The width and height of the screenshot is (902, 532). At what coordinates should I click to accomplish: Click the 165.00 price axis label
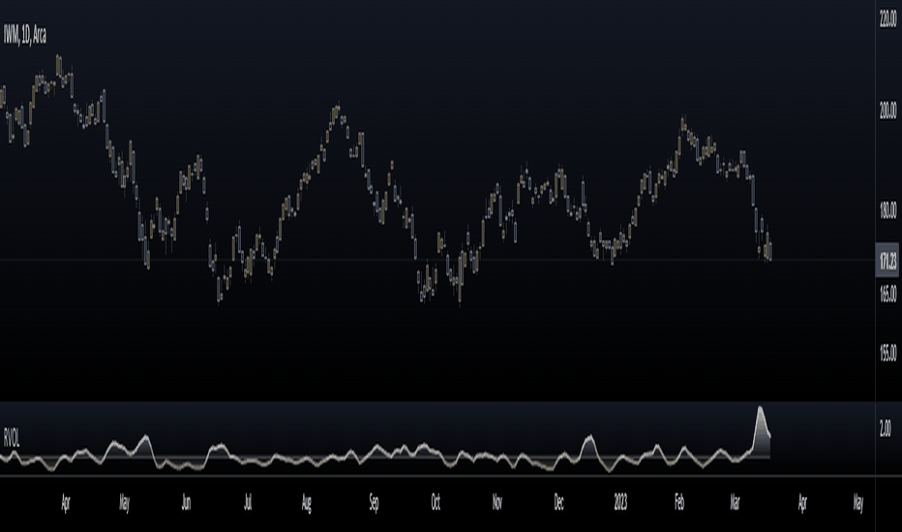click(887, 294)
